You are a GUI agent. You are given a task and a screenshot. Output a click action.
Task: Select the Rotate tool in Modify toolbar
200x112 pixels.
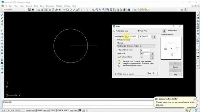(x=198, y=34)
